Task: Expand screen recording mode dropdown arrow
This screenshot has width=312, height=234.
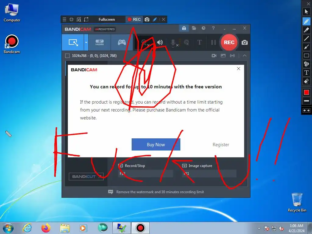Action: tap(86, 42)
